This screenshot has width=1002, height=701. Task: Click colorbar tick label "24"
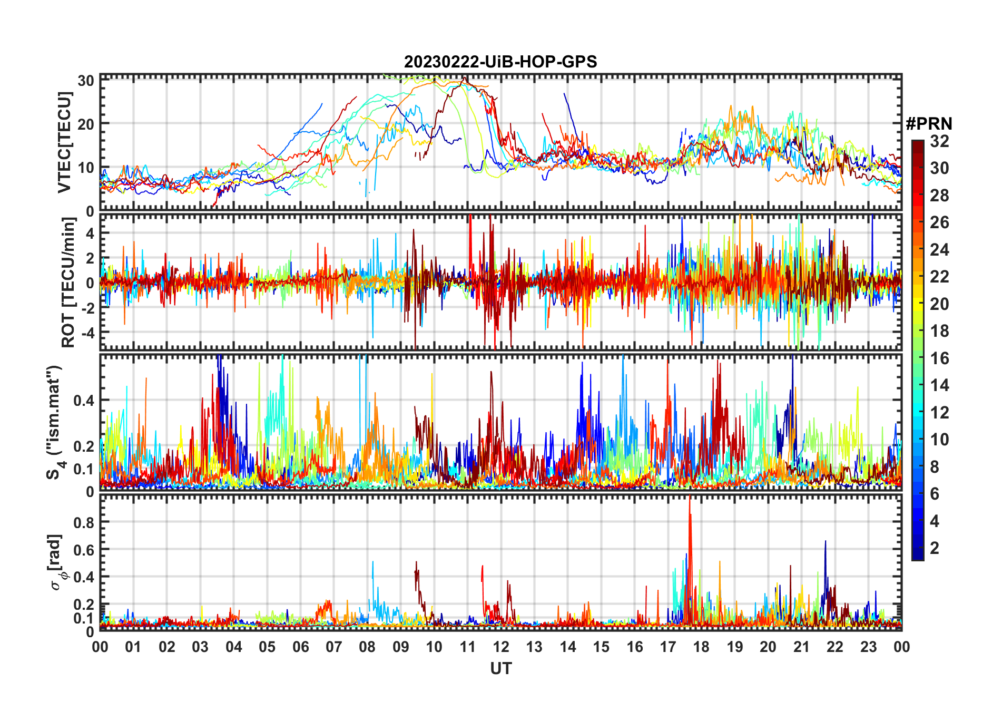pyautogui.click(x=939, y=250)
